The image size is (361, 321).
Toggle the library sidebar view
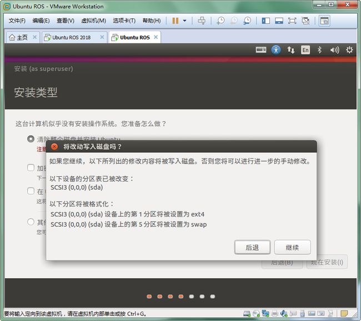tap(265, 21)
